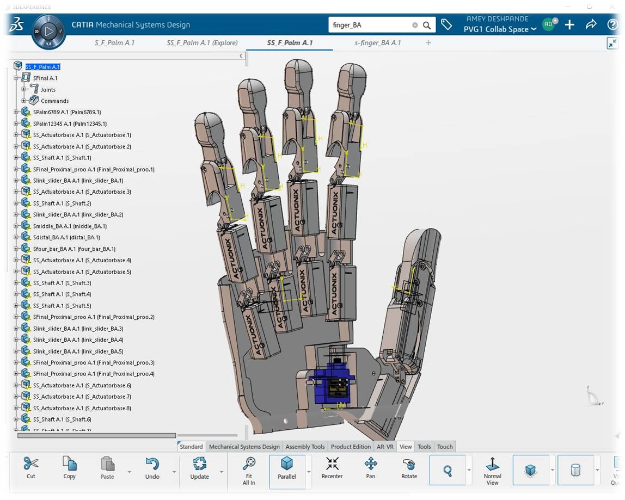Open the Tools toolbar tab
625x500 pixels.
coord(424,447)
